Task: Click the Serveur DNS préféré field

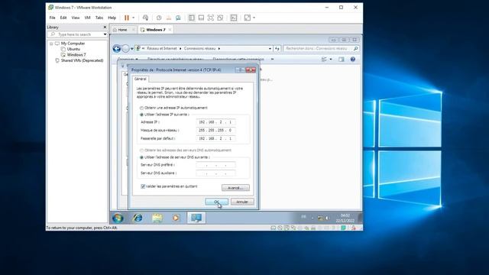Action: pos(215,165)
